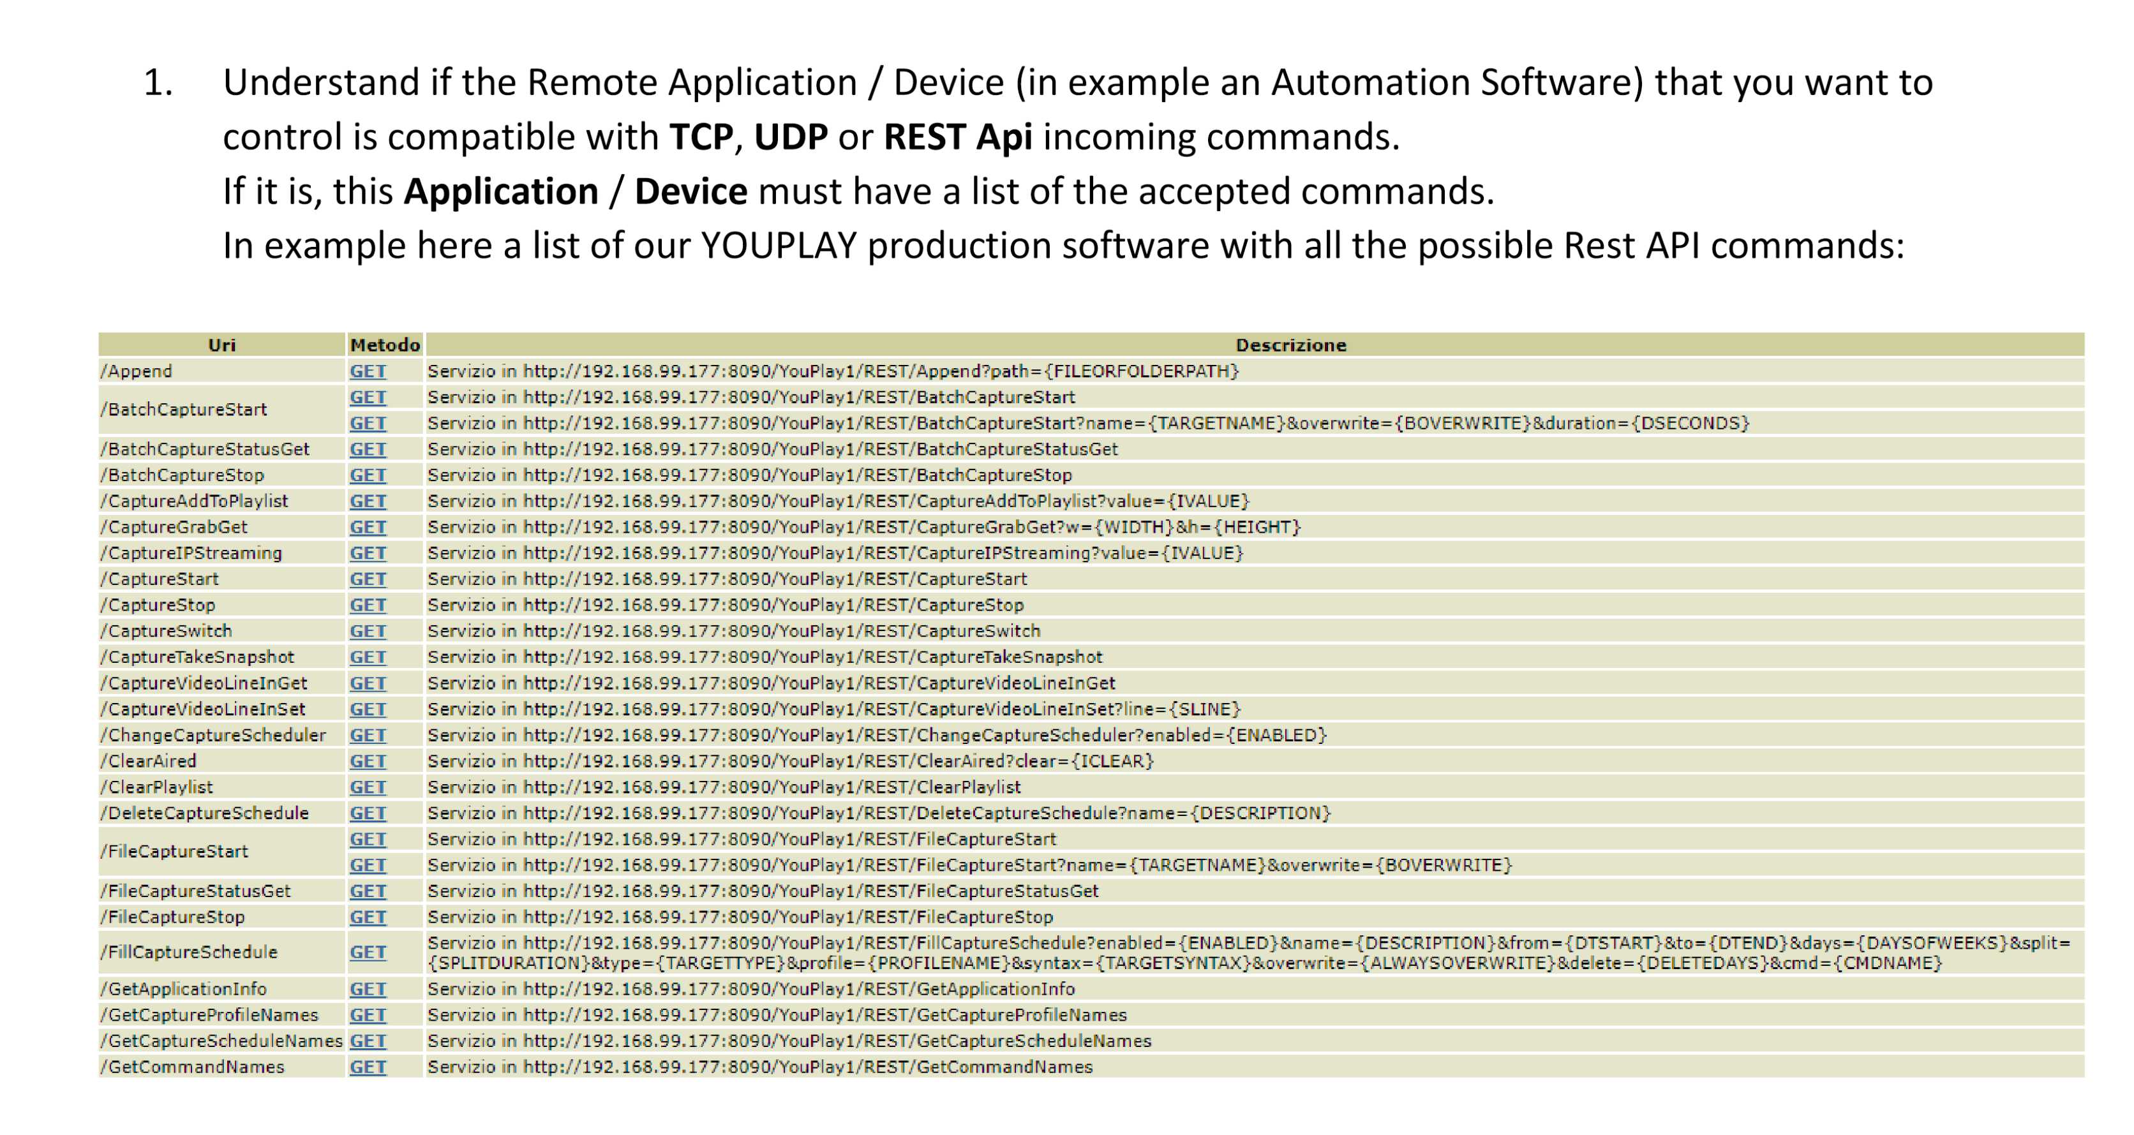Image resolution: width=2134 pixels, height=1135 pixels.
Task: Open the GET link for /FillCaptureSchedule
Action: point(367,953)
